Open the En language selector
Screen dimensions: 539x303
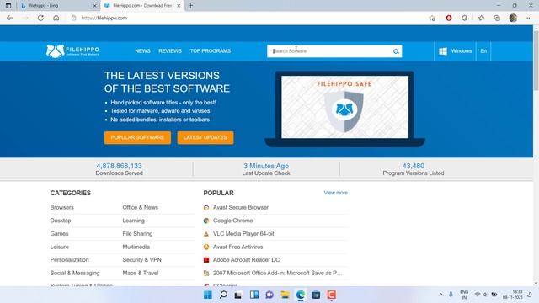483,51
